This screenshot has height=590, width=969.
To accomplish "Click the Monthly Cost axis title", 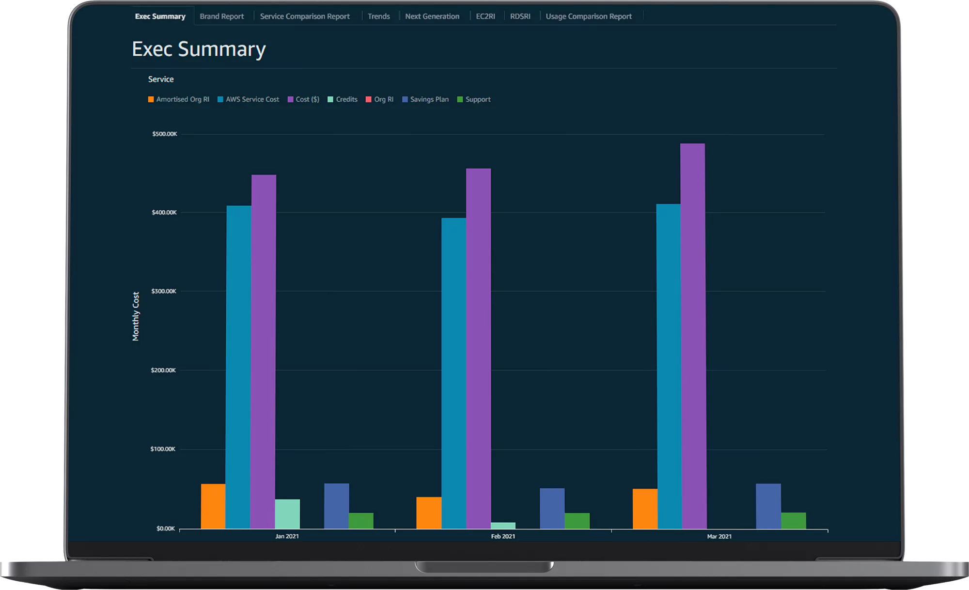I will 136,316.
